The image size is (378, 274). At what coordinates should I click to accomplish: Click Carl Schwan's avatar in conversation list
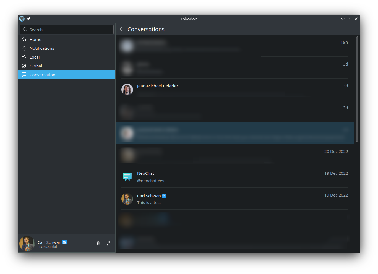click(127, 199)
